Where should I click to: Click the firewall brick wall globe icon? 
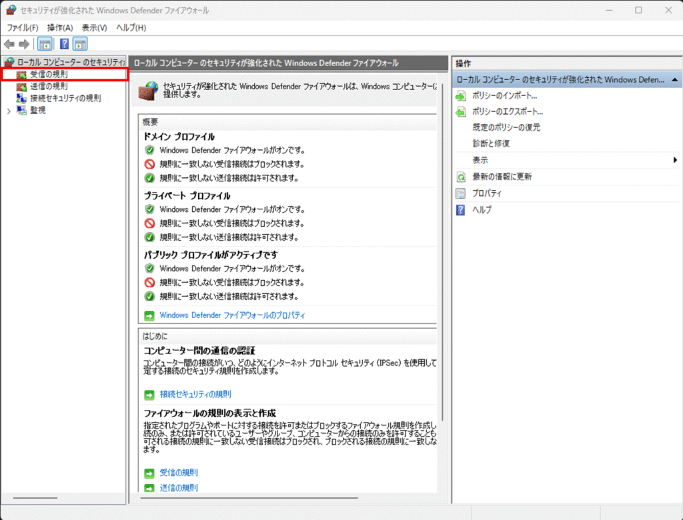click(148, 91)
